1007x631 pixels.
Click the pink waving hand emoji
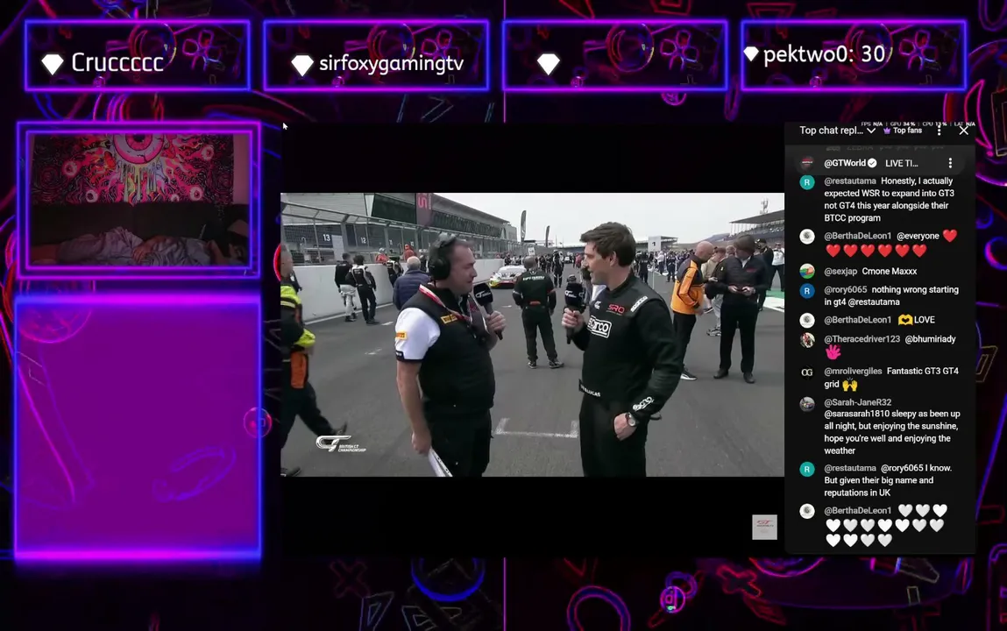point(833,352)
